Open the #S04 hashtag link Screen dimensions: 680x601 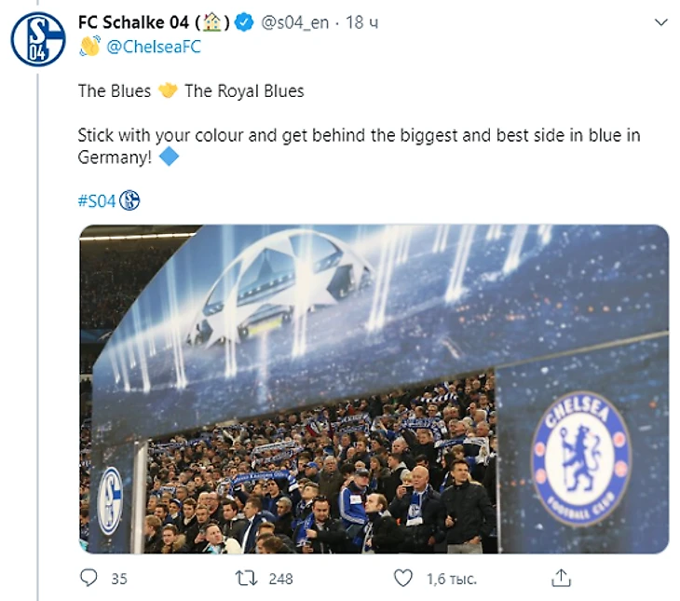point(97,199)
